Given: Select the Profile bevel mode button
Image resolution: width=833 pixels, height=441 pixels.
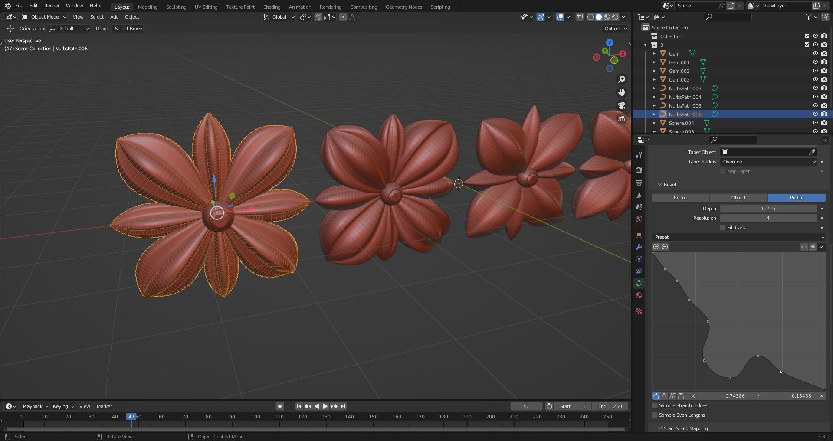Looking at the screenshot, I should click(797, 198).
